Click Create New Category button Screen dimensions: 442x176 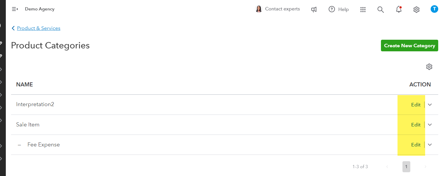409,46
